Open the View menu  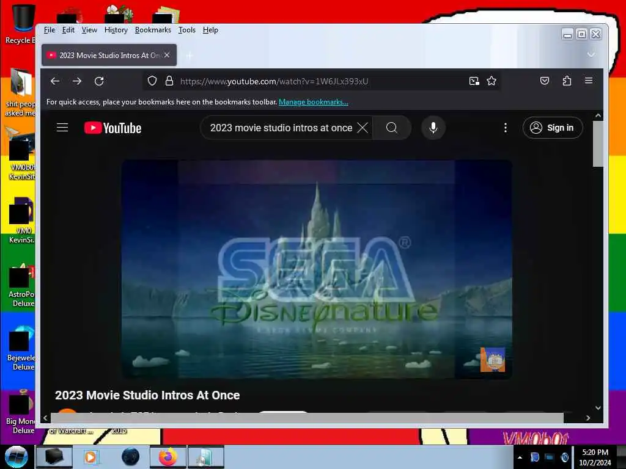(x=89, y=30)
